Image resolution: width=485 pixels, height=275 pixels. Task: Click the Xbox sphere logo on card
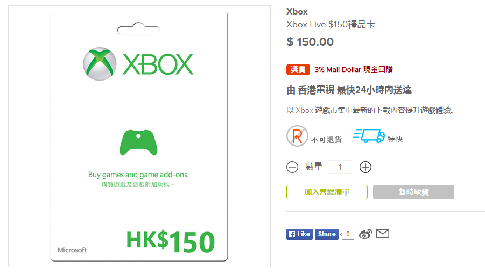[x=100, y=64]
